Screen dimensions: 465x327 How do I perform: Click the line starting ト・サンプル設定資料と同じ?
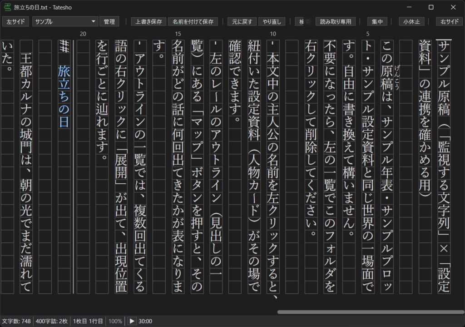click(x=368, y=166)
